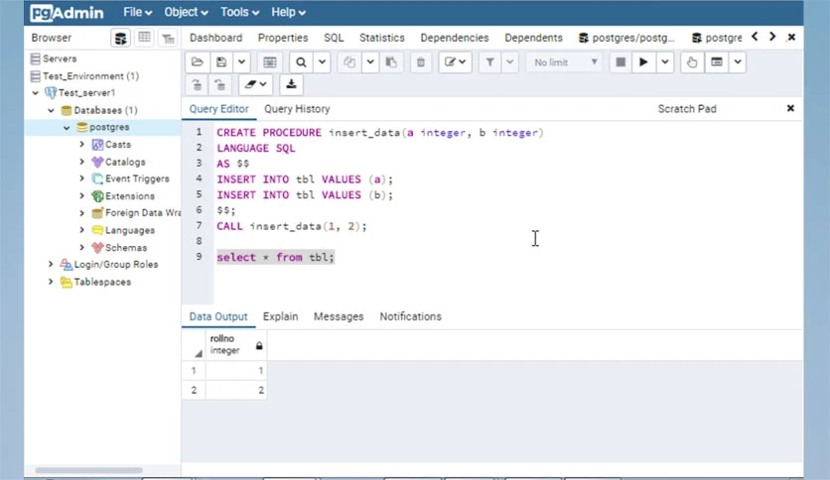Switch to the Dependents tab
The width and height of the screenshot is (830, 480).
pyautogui.click(x=533, y=38)
